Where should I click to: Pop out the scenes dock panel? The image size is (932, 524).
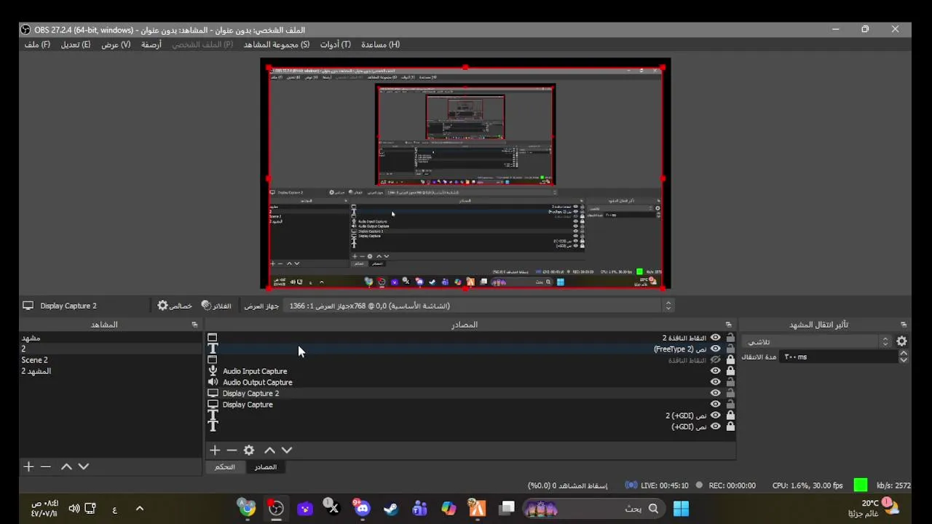click(194, 325)
